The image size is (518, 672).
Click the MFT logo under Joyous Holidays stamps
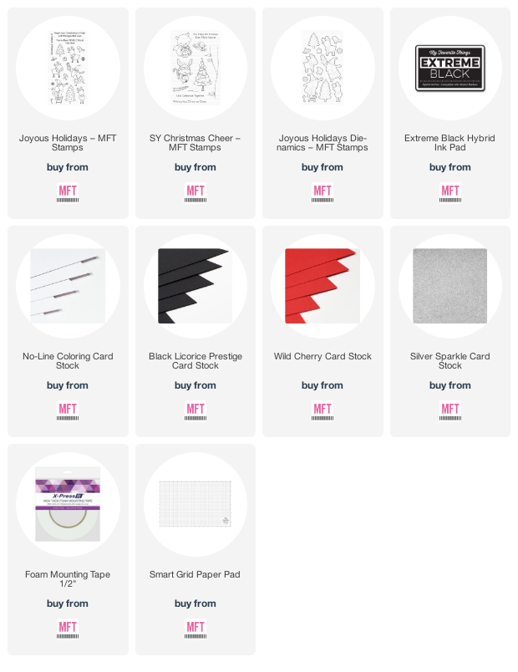[68, 192]
